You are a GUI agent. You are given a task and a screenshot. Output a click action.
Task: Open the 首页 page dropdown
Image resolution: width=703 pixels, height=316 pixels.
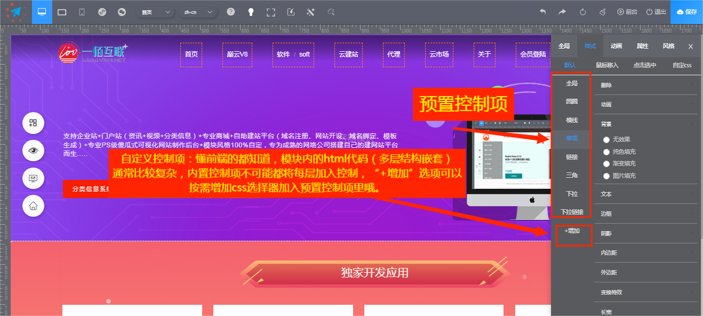[155, 12]
